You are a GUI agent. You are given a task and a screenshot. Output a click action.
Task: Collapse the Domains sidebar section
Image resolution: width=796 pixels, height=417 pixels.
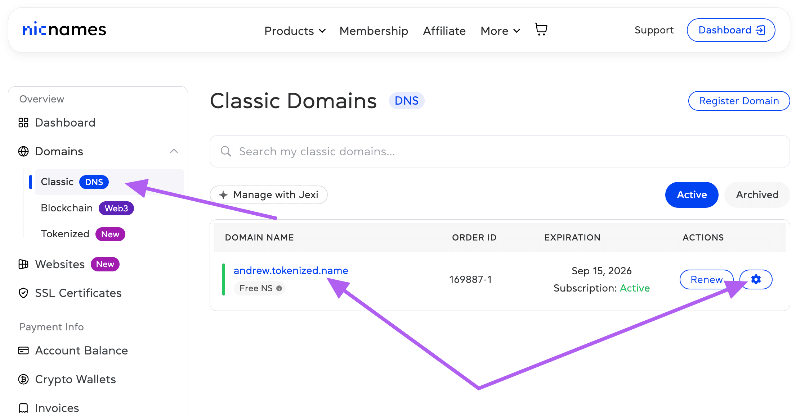174,151
